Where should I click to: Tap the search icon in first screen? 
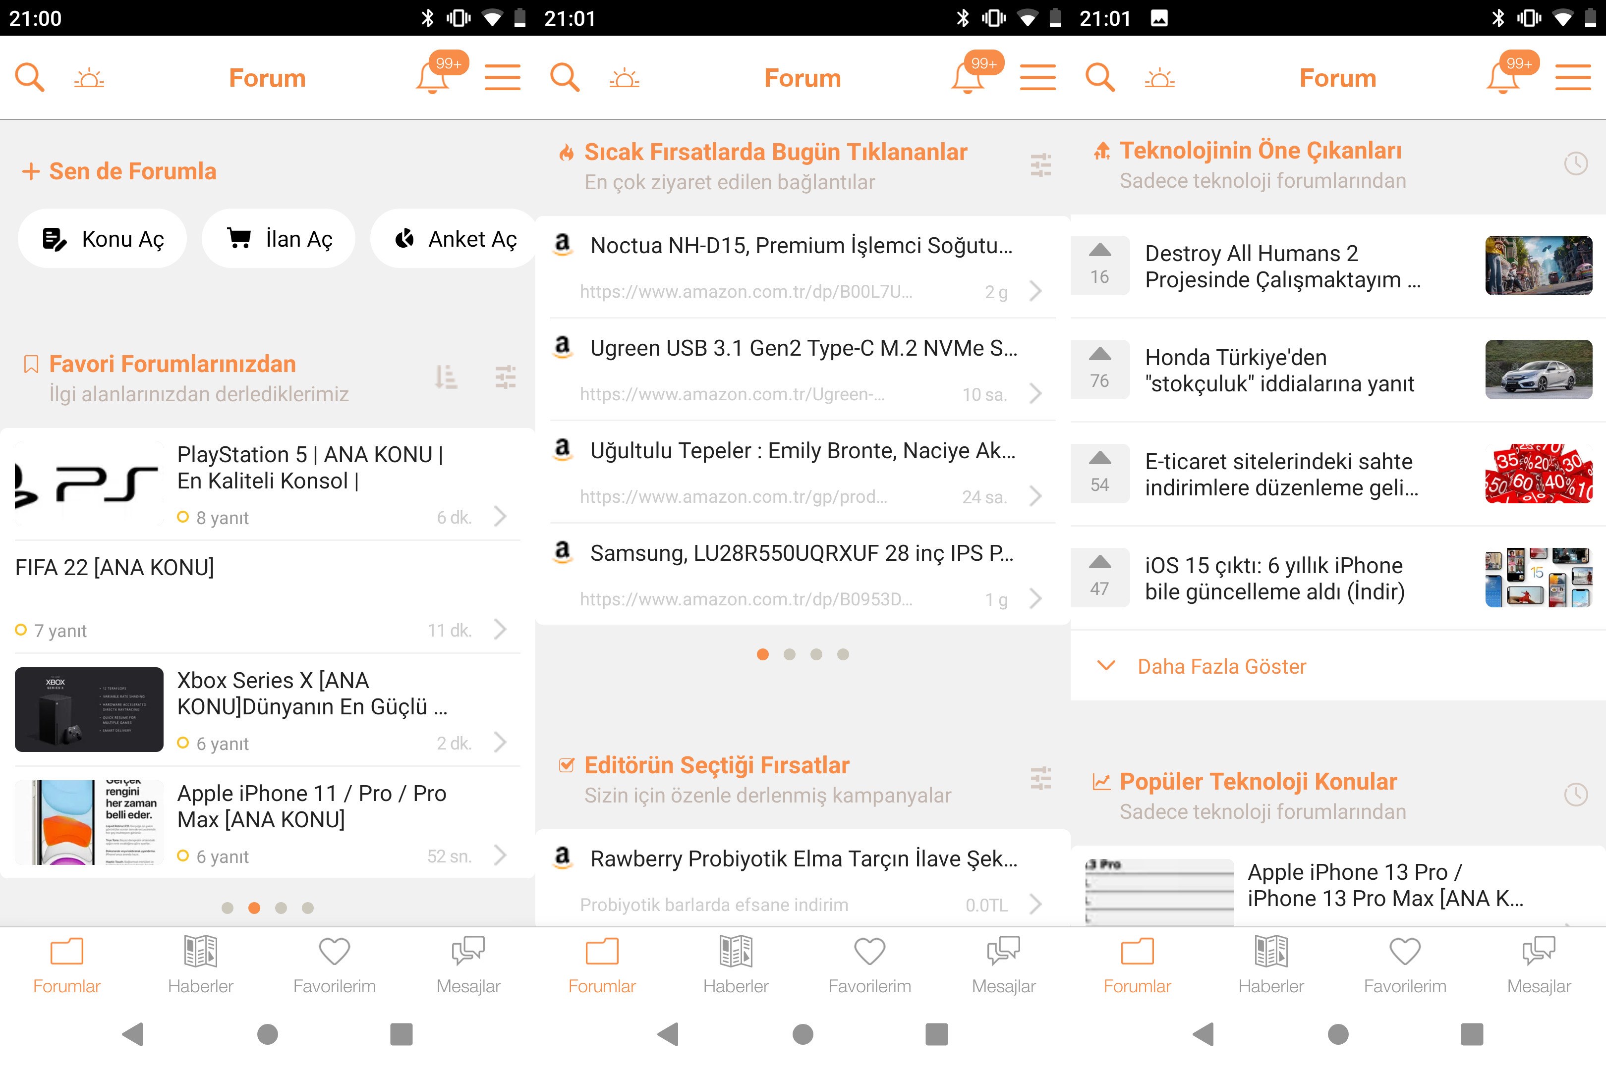click(29, 77)
